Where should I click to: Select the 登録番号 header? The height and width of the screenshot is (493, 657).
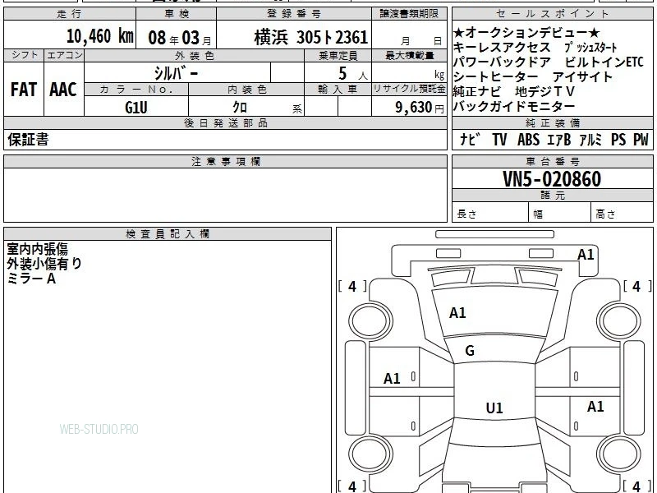pyautogui.click(x=294, y=14)
